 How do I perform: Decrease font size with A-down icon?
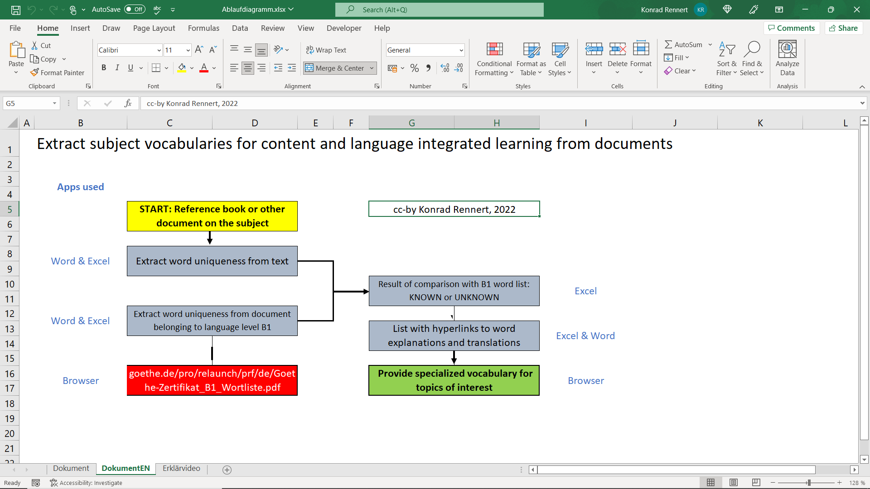(213, 50)
